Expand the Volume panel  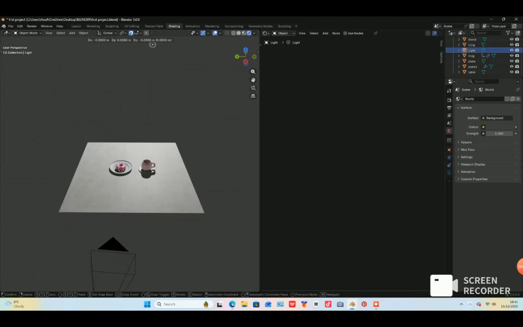(466, 142)
